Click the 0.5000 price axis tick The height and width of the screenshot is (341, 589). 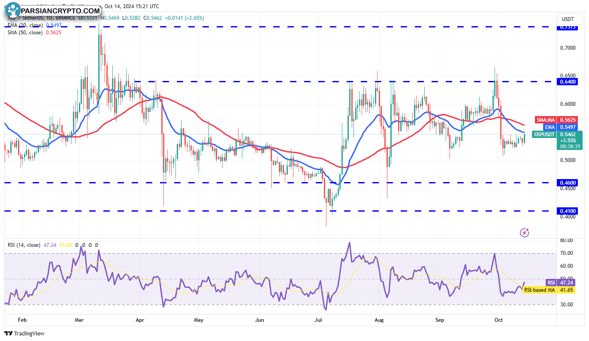click(568, 160)
